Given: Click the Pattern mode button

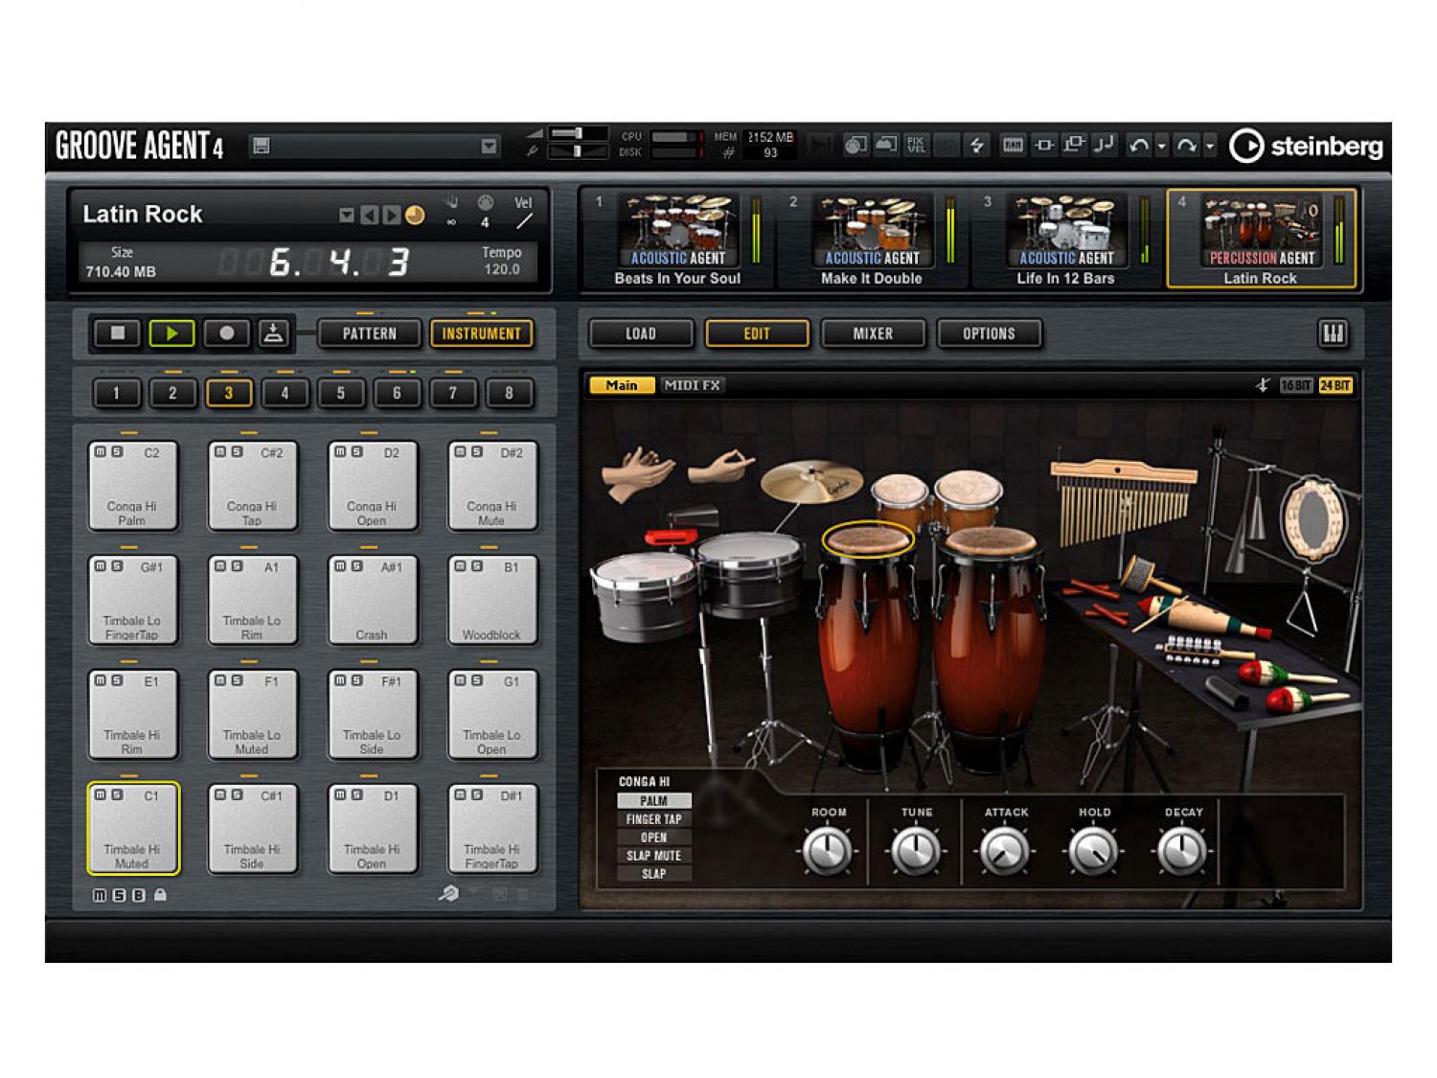Looking at the screenshot, I should click(369, 333).
